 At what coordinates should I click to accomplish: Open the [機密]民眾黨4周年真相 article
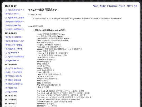[x=14, y=68]
